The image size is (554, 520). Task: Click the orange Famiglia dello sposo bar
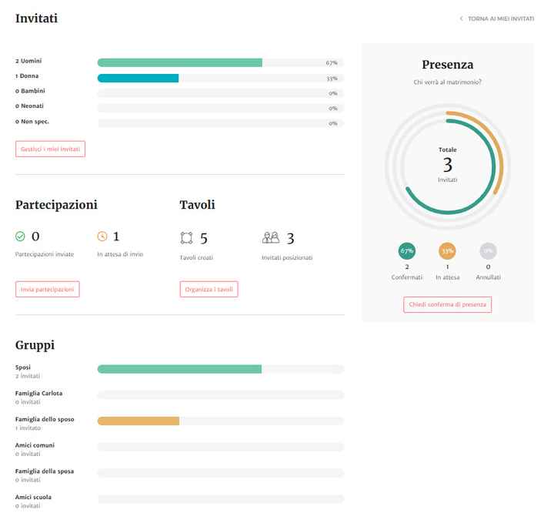tap(138, 421)
